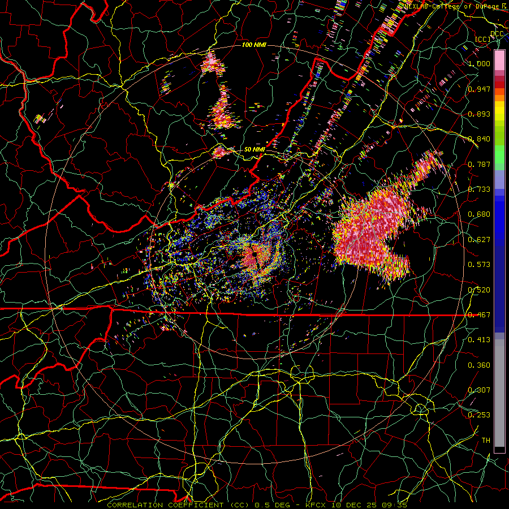This screenshot has width=509, height=509.
Task: Click the 0.893 value on the color scale
Action: click(x=479, y=114)
